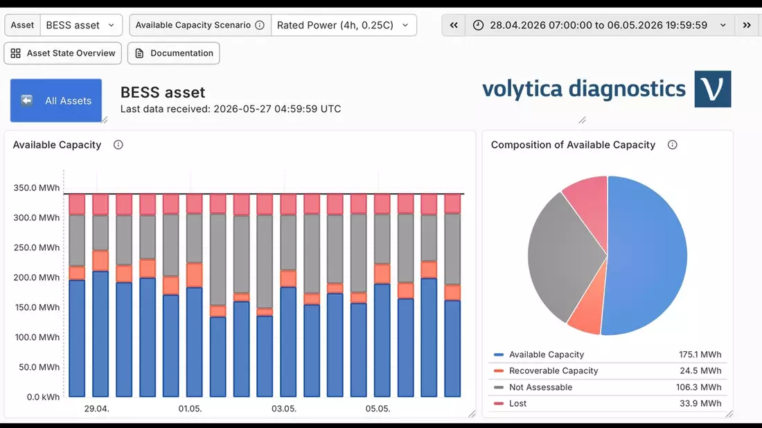Click the resize handle of the Available Capacity panel
This screenshot has width=762, height=428.
pyautogui.click(x=472, y=414)
